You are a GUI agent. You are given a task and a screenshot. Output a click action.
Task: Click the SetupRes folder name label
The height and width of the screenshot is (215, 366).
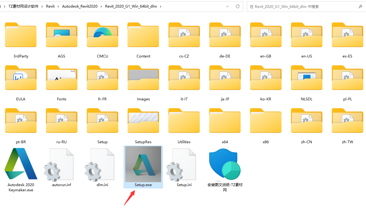(x=143, y=142)
